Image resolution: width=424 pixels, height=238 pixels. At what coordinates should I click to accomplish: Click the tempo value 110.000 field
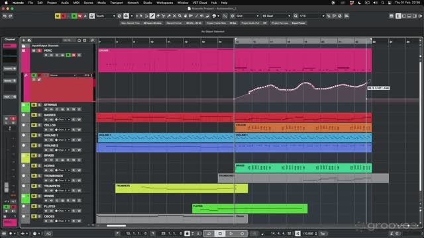click(x=307, y=233)
